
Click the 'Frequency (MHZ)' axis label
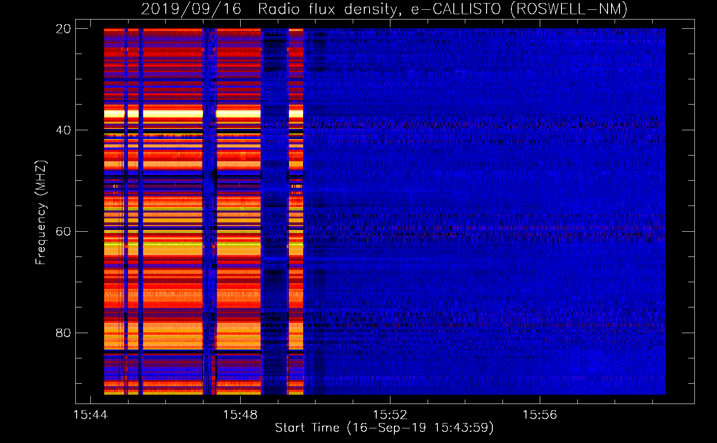click(x=40, y=213)
